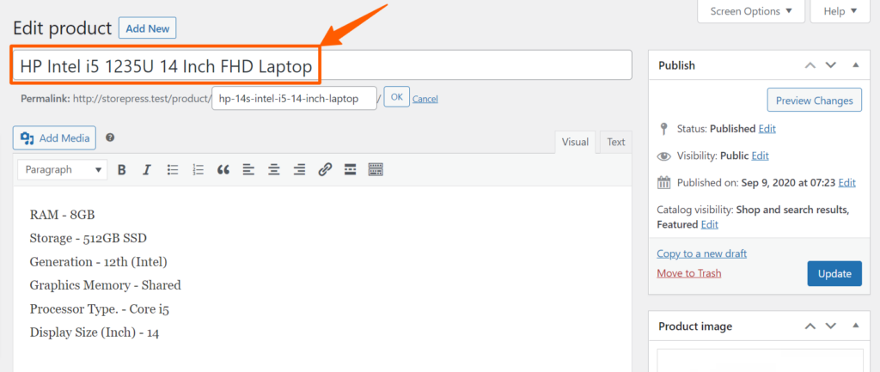
Task: Align text to the right
Action: pos(300,170)
